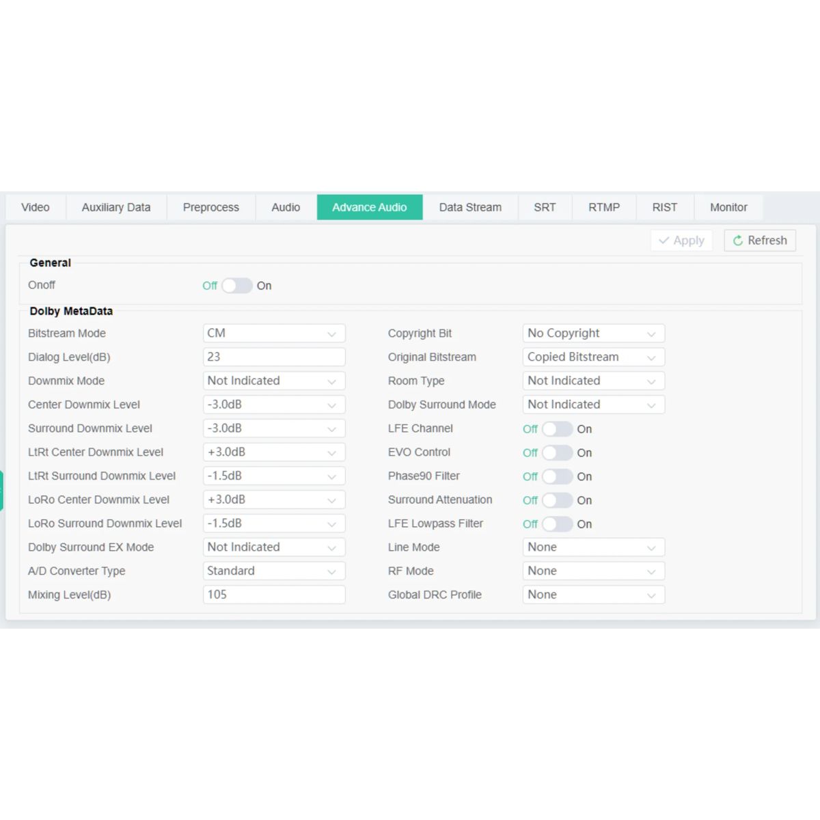Viewport: 820px width, 820px height.
Task: Open the SRT tab
Action: pyautogui.click(x=544, y=207)
